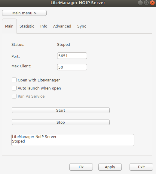Click the Status: label
The width and height of the screenshot is (156, 174).
point(18,45)
